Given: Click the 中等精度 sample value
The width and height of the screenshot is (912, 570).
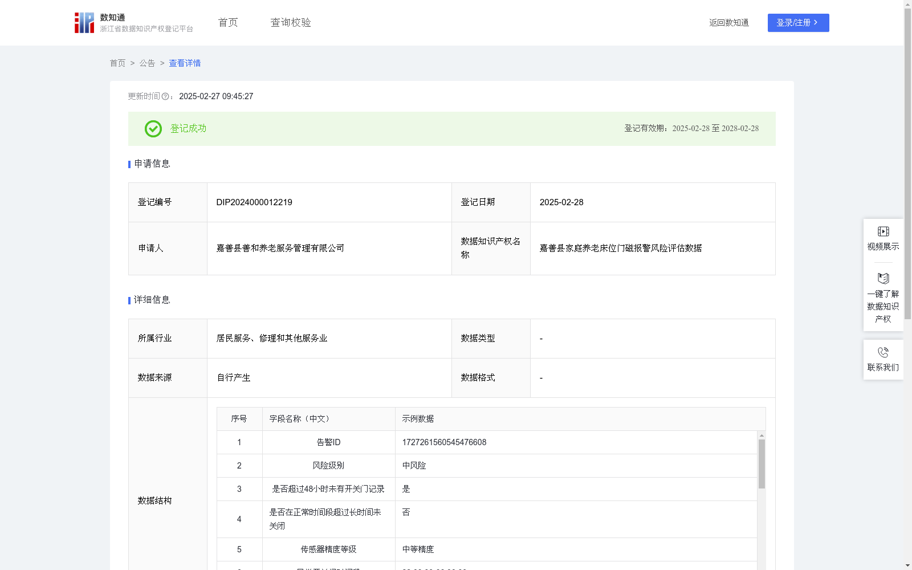Looking at the screenshot, I should click(418, 549).
